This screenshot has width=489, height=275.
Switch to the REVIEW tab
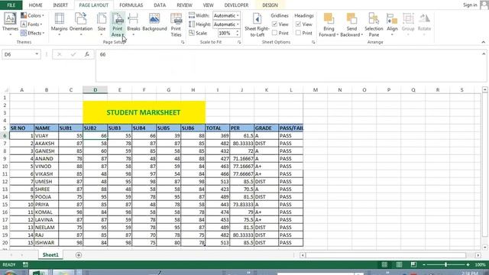pos(184,5)
